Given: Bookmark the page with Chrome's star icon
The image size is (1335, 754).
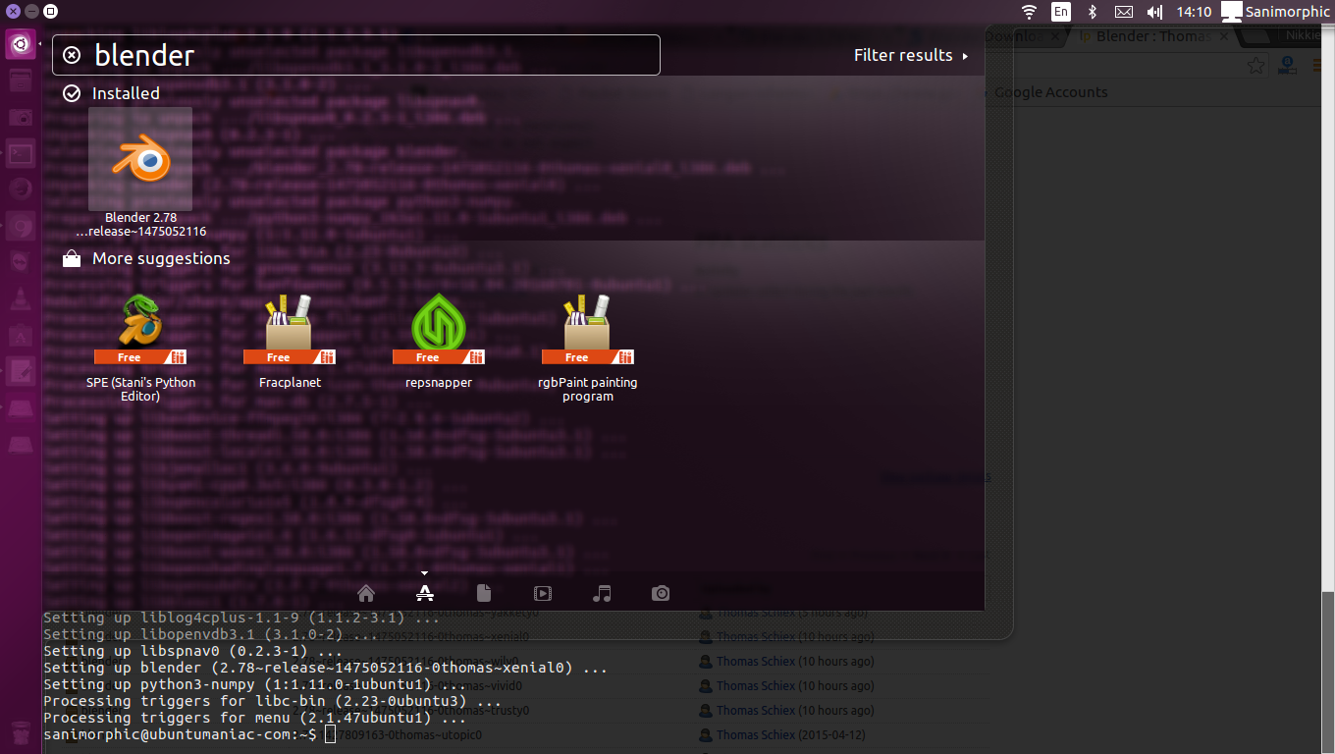Looking at the screenshot, I should pos(1255,66).
